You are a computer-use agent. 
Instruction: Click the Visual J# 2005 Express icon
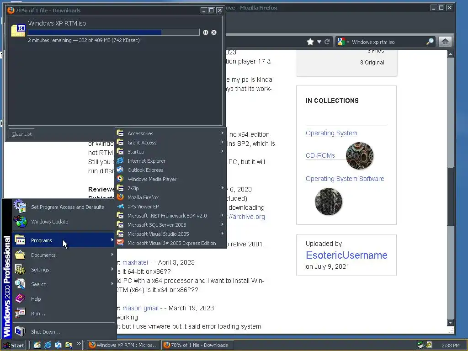coord(120,243)
